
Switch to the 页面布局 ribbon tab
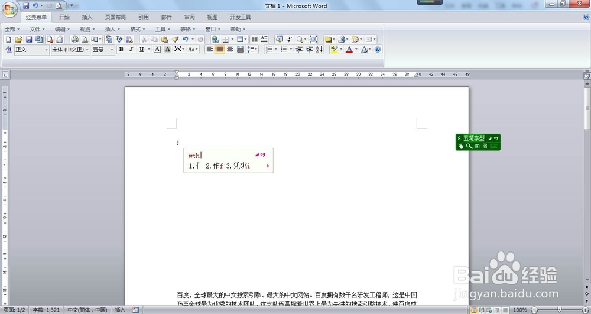115,17
